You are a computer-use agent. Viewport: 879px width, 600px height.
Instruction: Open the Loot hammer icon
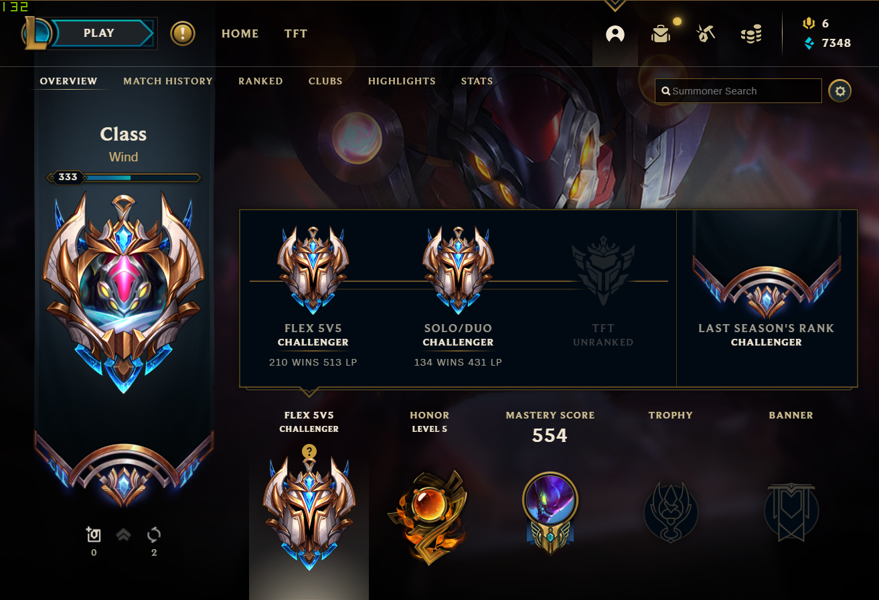pyautogui.click(x=706, y=33)
